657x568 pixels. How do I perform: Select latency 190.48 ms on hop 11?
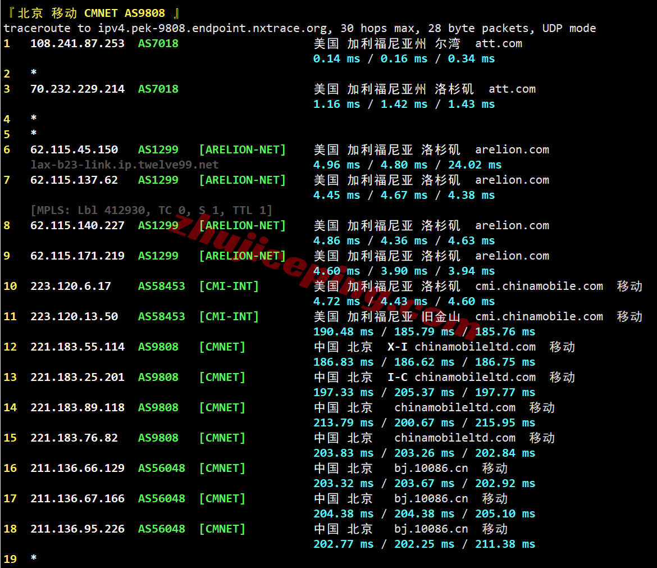[x=343, y=331]
